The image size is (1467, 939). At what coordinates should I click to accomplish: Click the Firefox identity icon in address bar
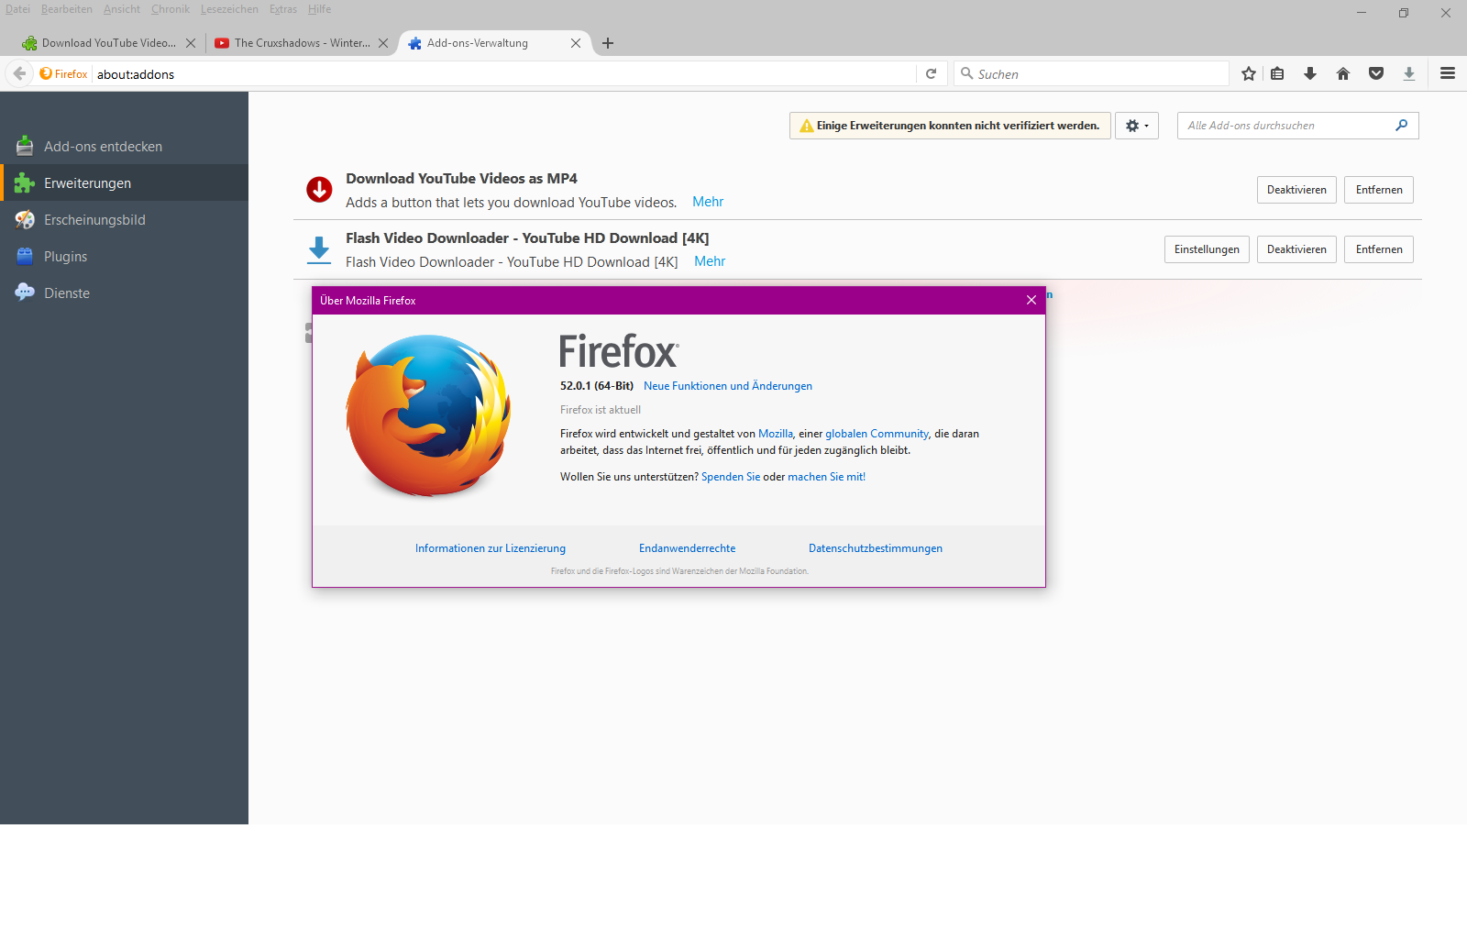point(64,74)
